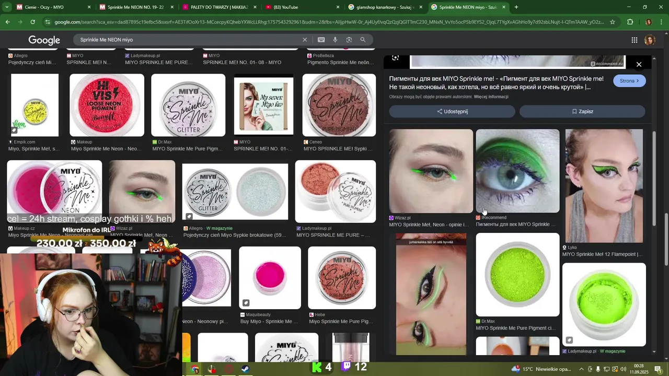Click the MIYO Sprinkle Me!, Neon - opinie caption
This screenshot has width=669, height=376.
(x=428, y=225)
